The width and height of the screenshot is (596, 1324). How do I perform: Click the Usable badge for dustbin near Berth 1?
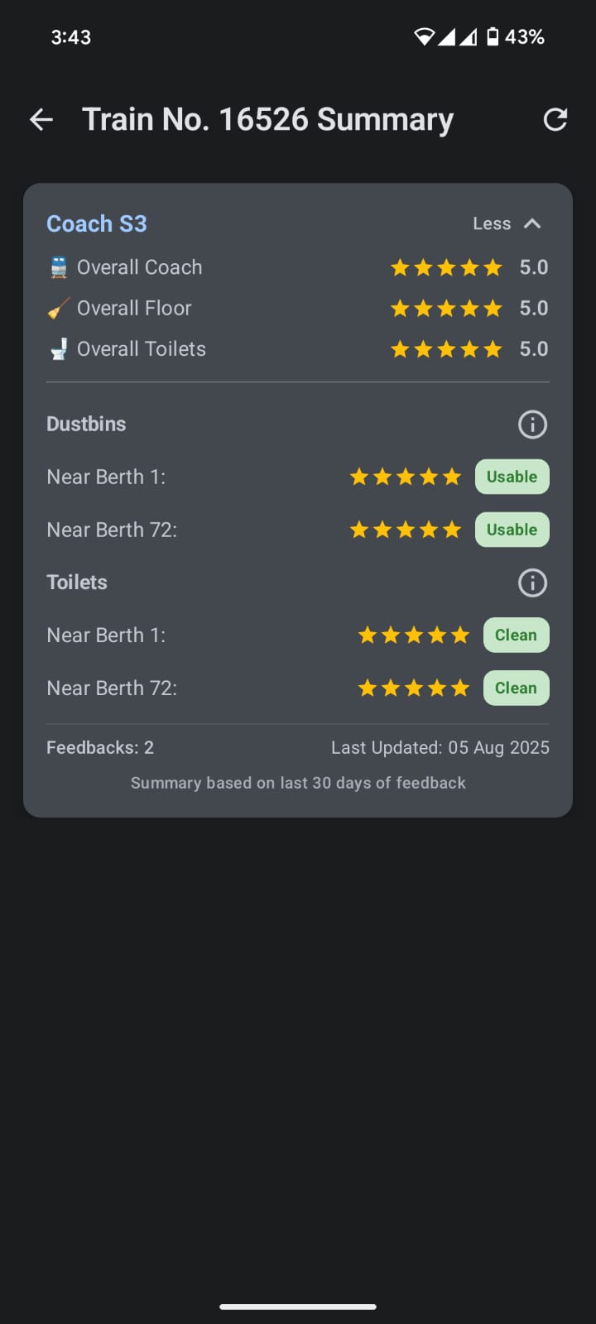pyautogui.click(x=512, y=477)
